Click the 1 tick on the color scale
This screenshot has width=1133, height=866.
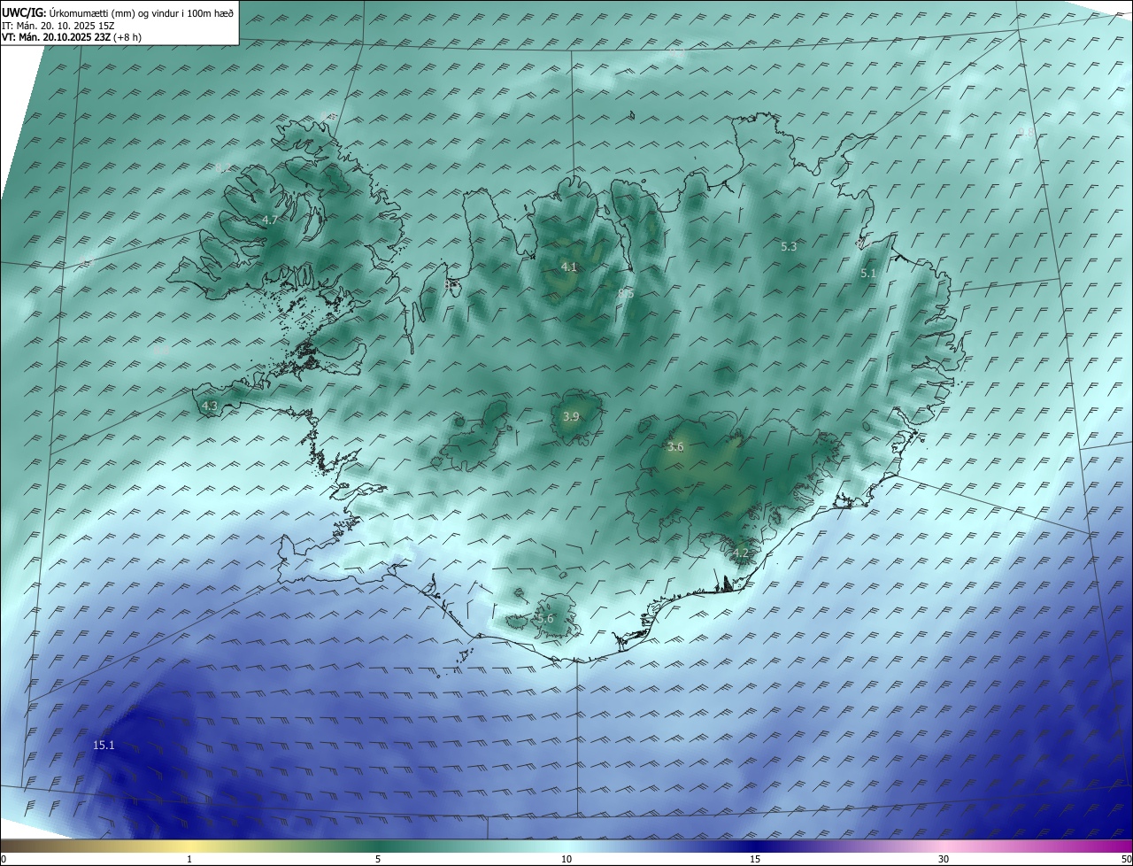[189, 859]
